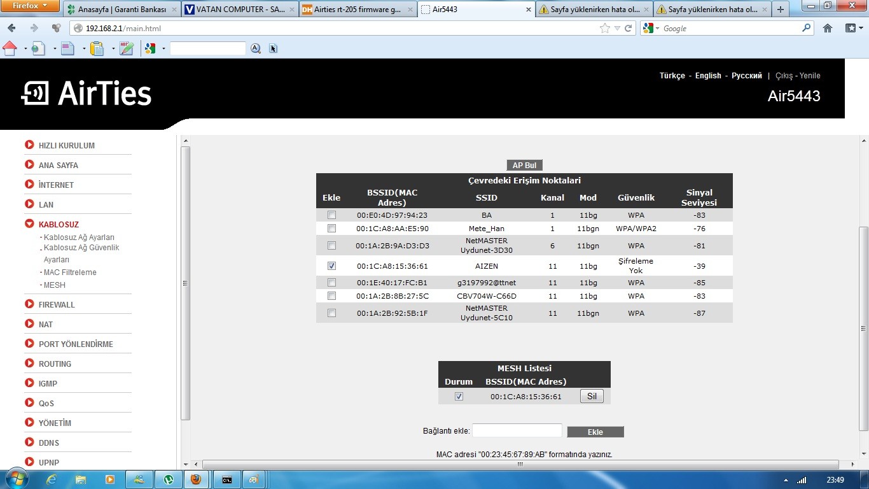Tick the checkbox for SSID BA
This screenshot has height=489, width=869.
tap(331, 215)
